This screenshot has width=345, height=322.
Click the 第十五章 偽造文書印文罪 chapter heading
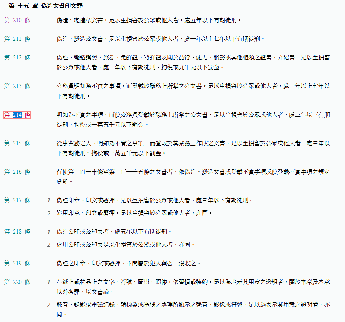[x=46, y=6]
